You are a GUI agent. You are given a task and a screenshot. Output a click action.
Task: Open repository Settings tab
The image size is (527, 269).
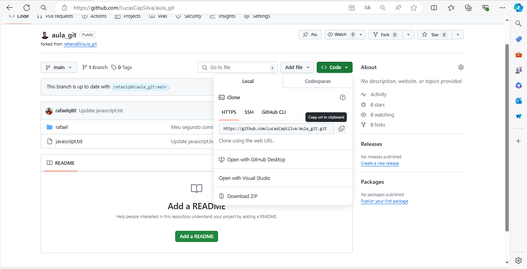click(257, 16)
